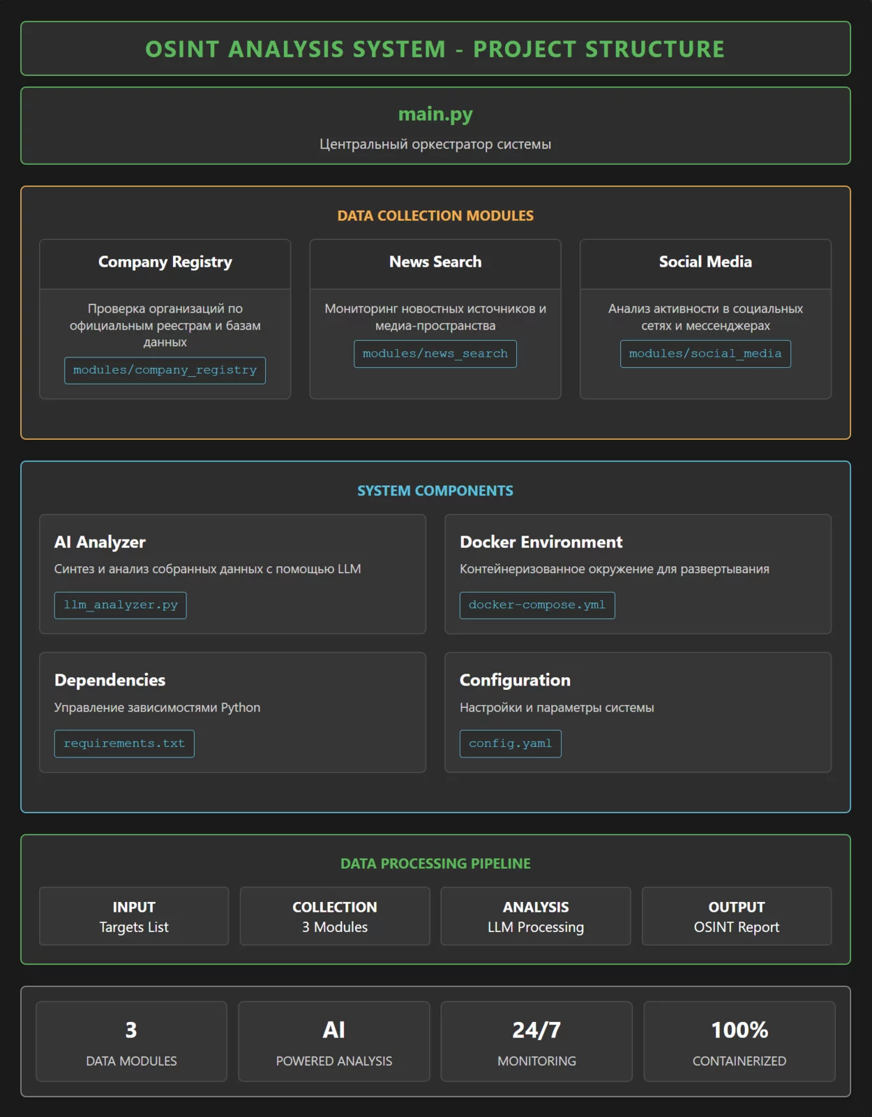The image size is (872, 1117).
Task: Click the OUTPUT OSINT Report step
Action: coord(737,917)
